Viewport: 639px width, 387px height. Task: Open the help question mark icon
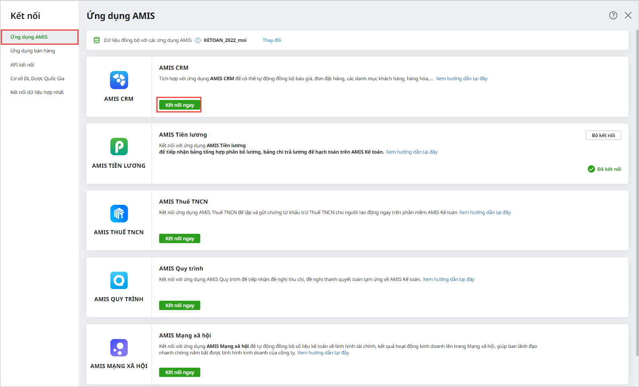point(613,15)
